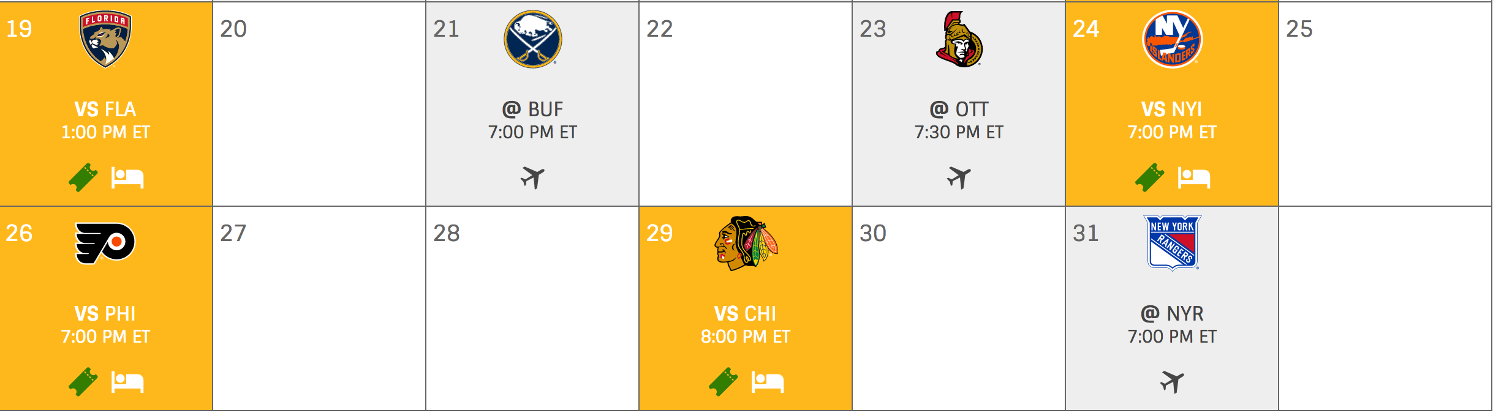Select the date number 22
Viewport: 1493px width, 413px height.
(660, 29)
